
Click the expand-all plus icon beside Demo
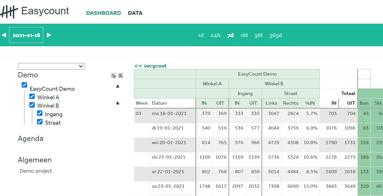tap(113, 75)
